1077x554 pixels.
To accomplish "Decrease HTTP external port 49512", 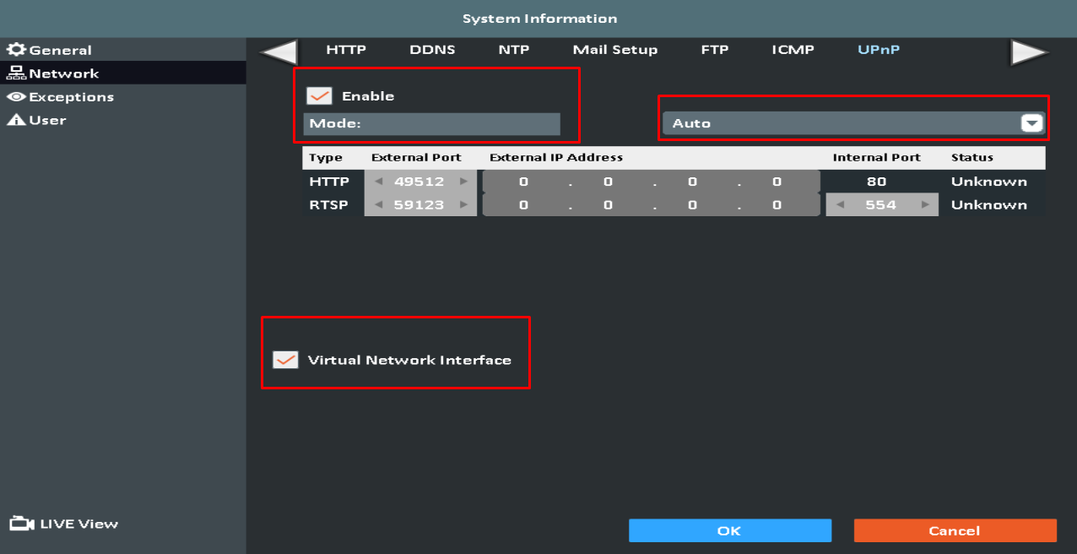I will (377, 182).
